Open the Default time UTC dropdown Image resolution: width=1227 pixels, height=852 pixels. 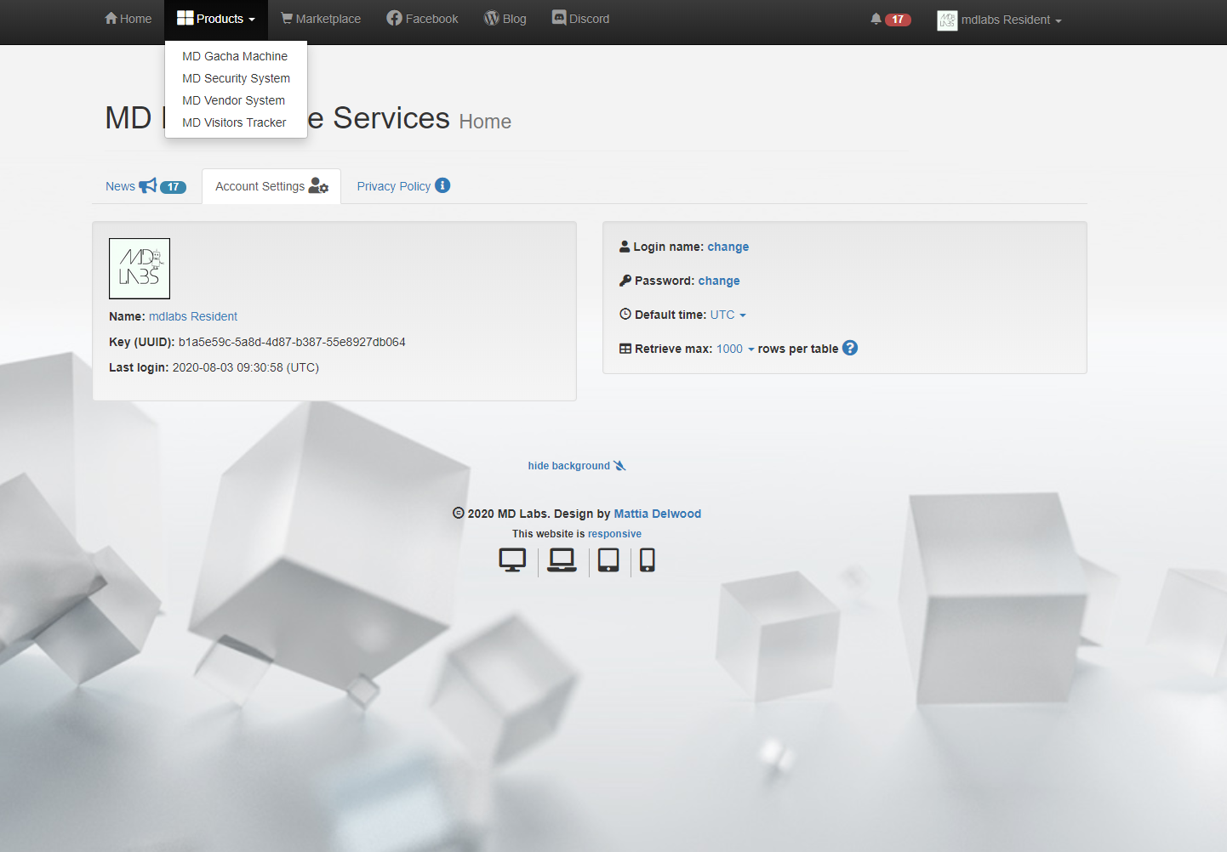(728, 315)
